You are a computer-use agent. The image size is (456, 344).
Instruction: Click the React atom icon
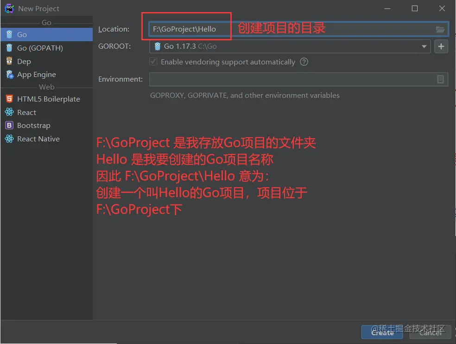coord(9,112)
